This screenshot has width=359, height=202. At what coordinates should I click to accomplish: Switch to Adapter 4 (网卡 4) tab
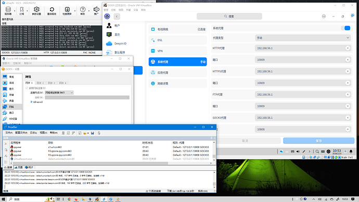(62, 83)
